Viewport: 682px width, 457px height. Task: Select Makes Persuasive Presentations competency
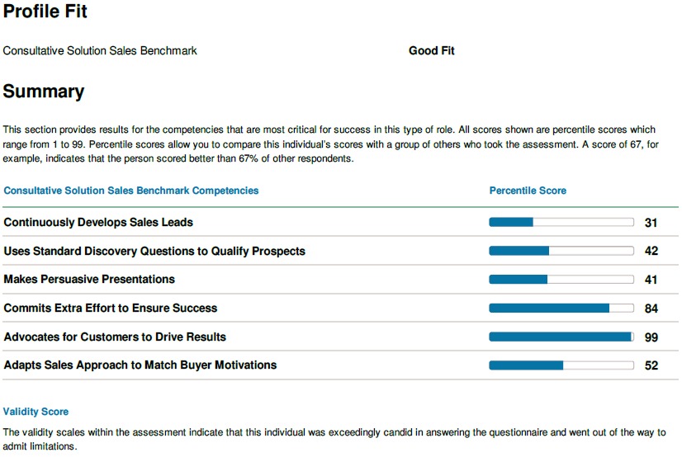pos(89,280)
